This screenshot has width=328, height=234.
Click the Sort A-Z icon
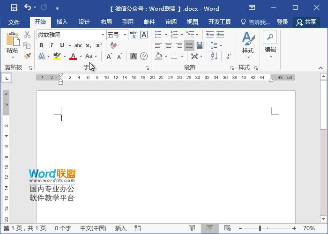(x=214, y=56)
